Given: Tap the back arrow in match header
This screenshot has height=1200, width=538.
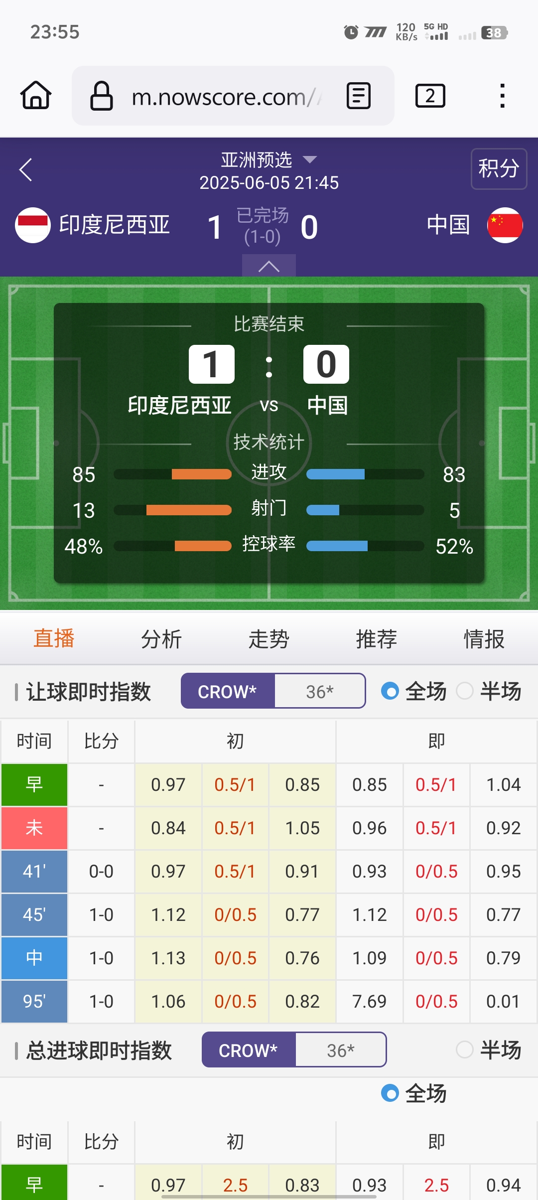Looking at the screenshot, I should point(26,170).
